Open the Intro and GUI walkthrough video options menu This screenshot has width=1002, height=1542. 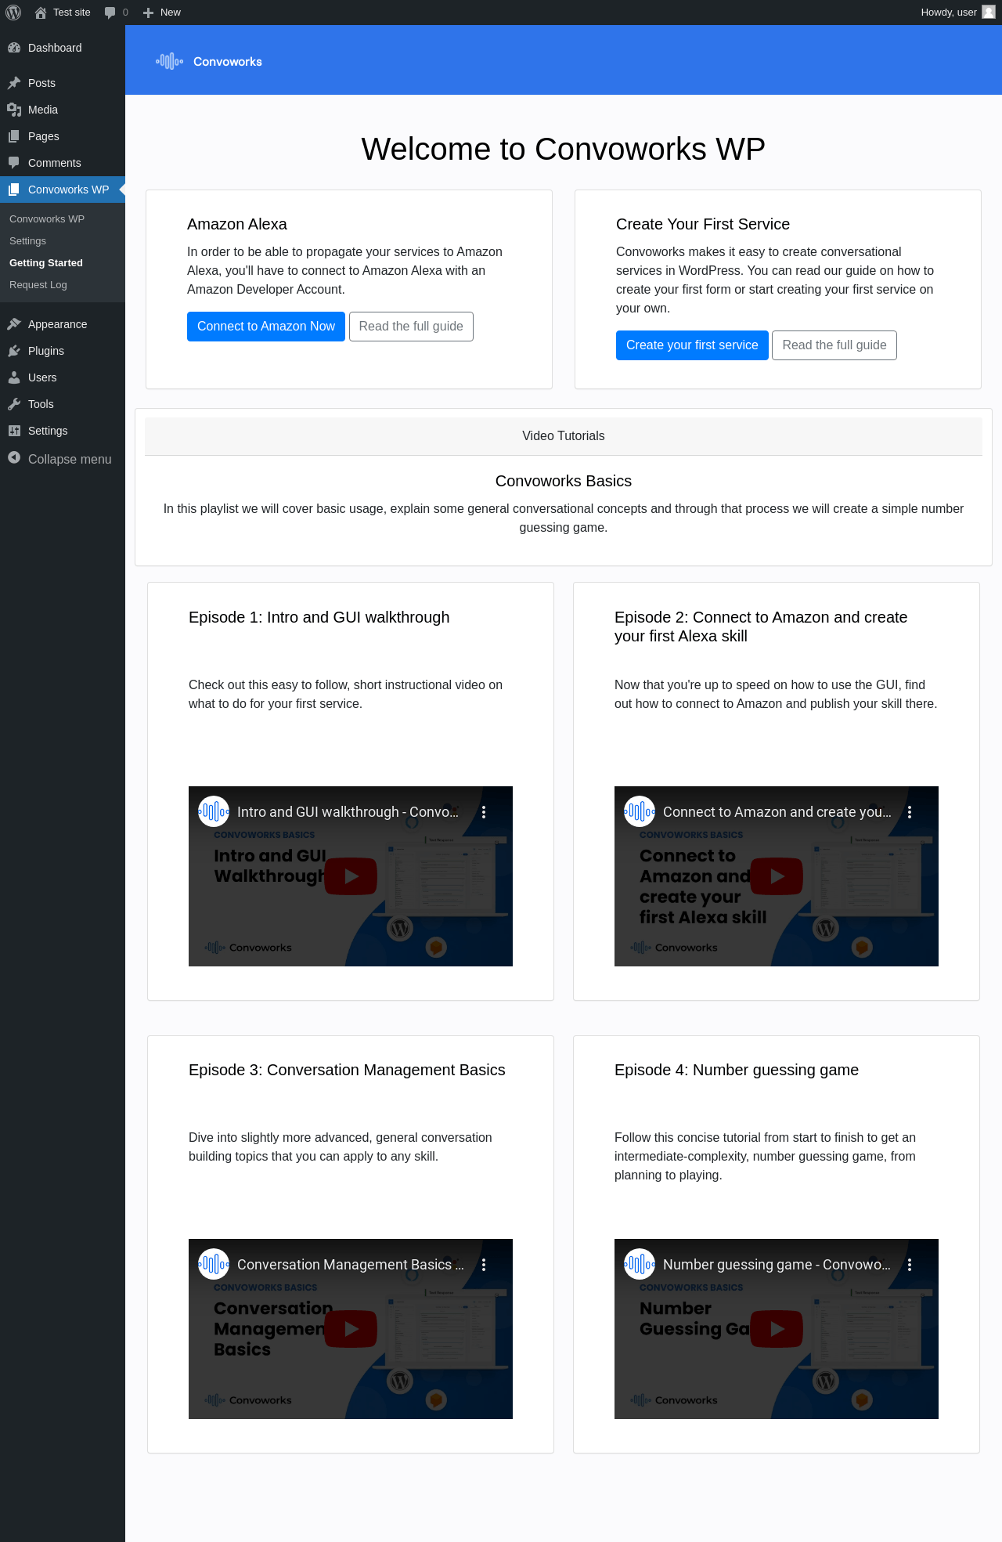pos(484,812)
